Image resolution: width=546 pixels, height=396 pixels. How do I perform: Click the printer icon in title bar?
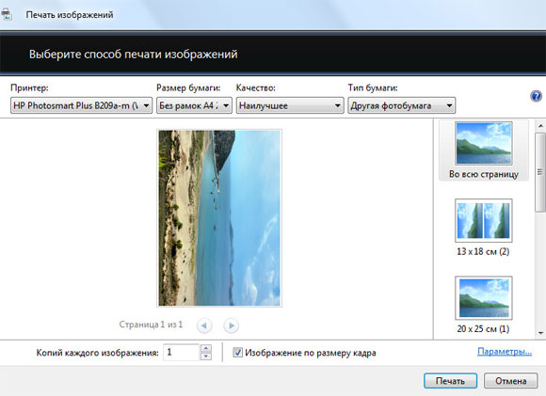pos(6,15)
